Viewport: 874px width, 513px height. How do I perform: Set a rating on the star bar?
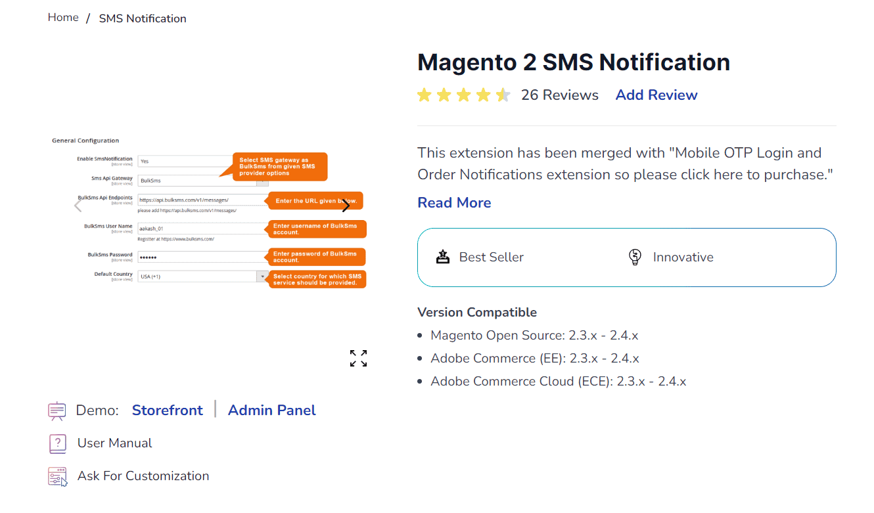(x=463, y=95)
